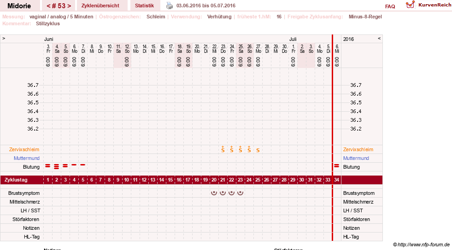Click breast symptom icon on cycle day 21
Image resolution: width=452 pixels, height=250 pixels.
coord(223,193)
